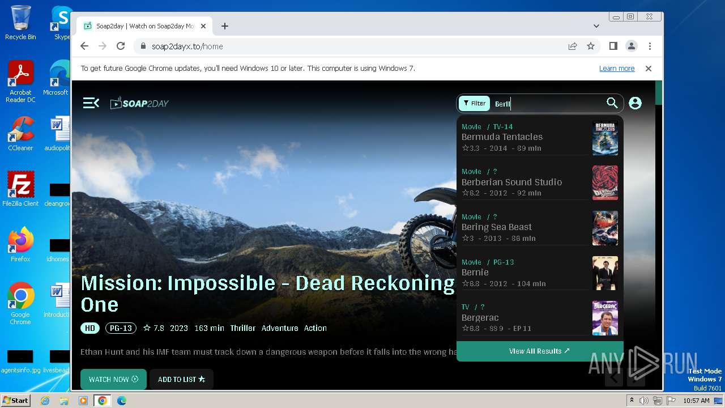Screen dimensions: 725x408
Task: Select Bergerac TV search result
Action: (539, 318)
